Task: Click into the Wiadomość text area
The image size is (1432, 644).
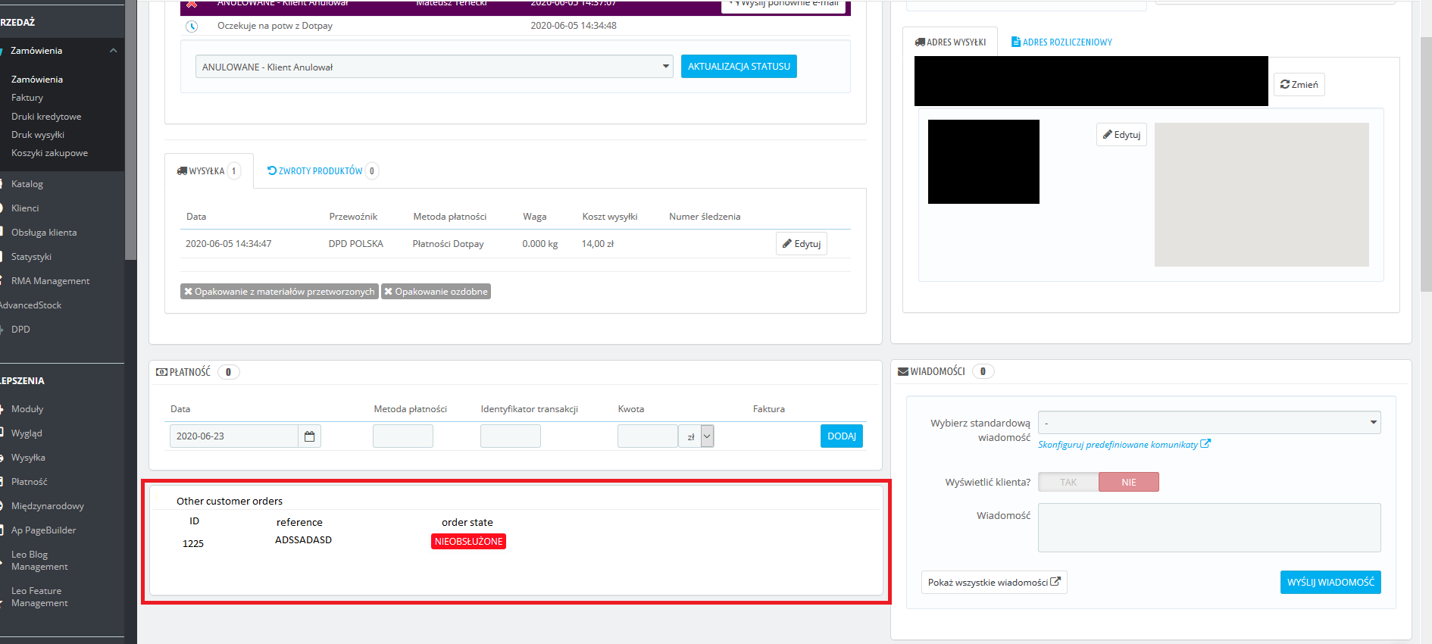Action: [1209, 528]
